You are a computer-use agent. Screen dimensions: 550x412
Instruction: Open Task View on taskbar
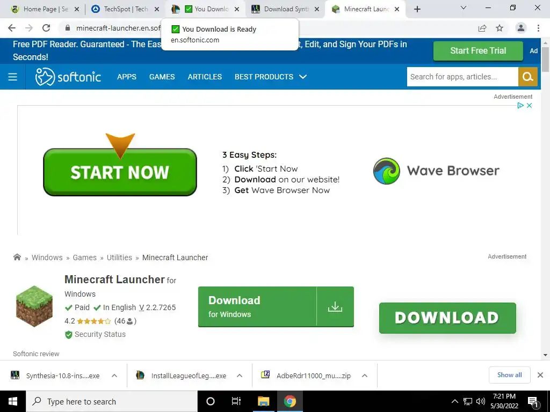coord(236,401)
